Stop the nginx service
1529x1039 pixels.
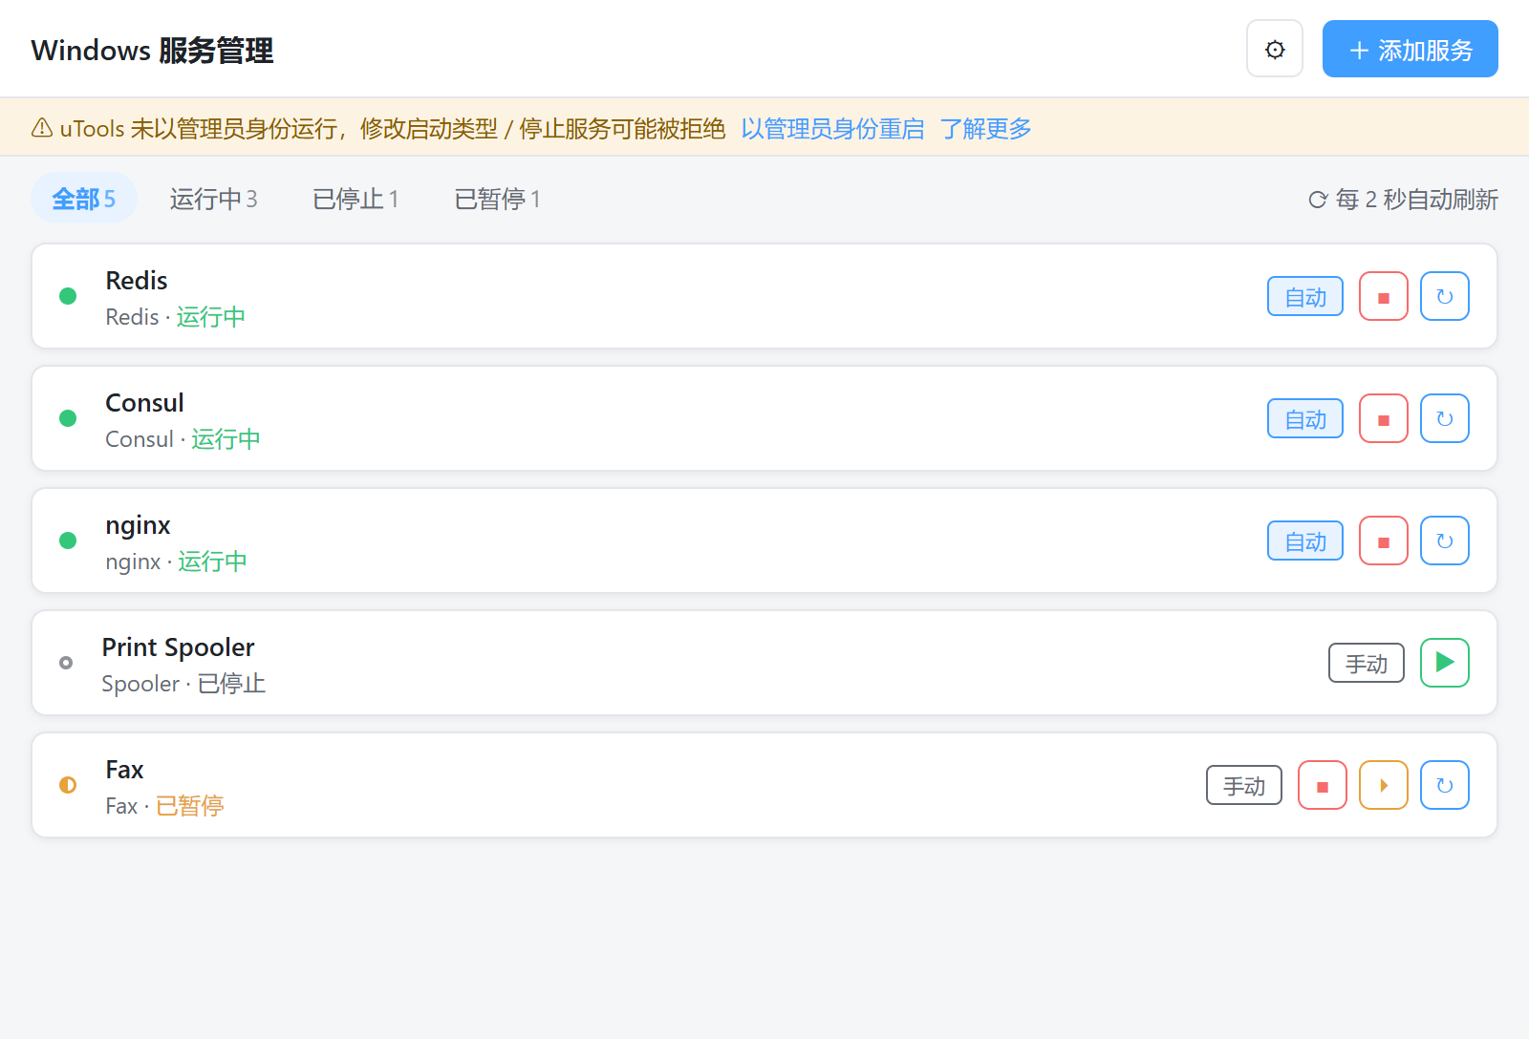click(x=1384, y=541)
